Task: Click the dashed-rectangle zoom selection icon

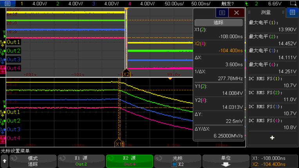Action: pos(293,4)
